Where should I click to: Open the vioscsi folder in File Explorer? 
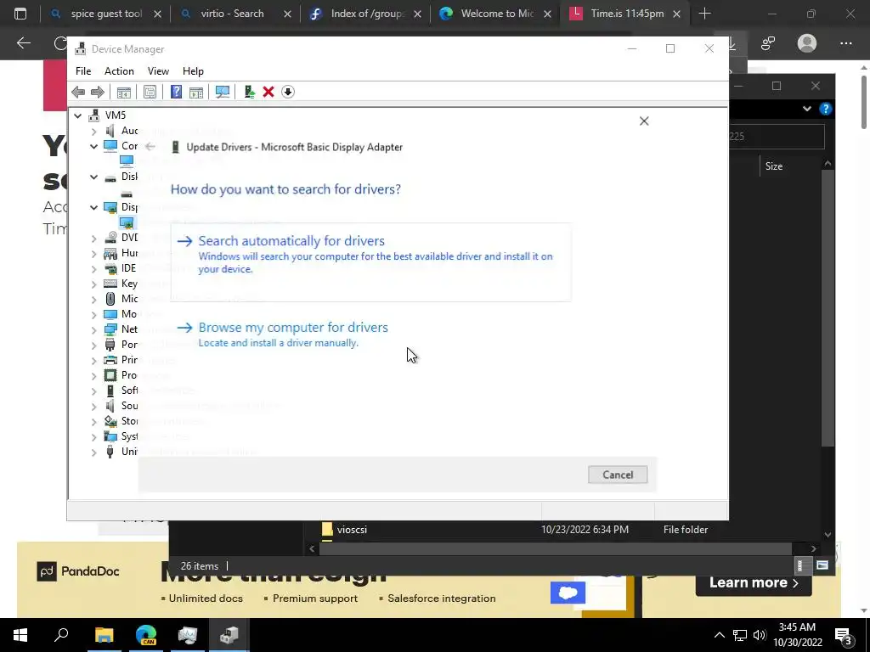(x=352, y=530)
